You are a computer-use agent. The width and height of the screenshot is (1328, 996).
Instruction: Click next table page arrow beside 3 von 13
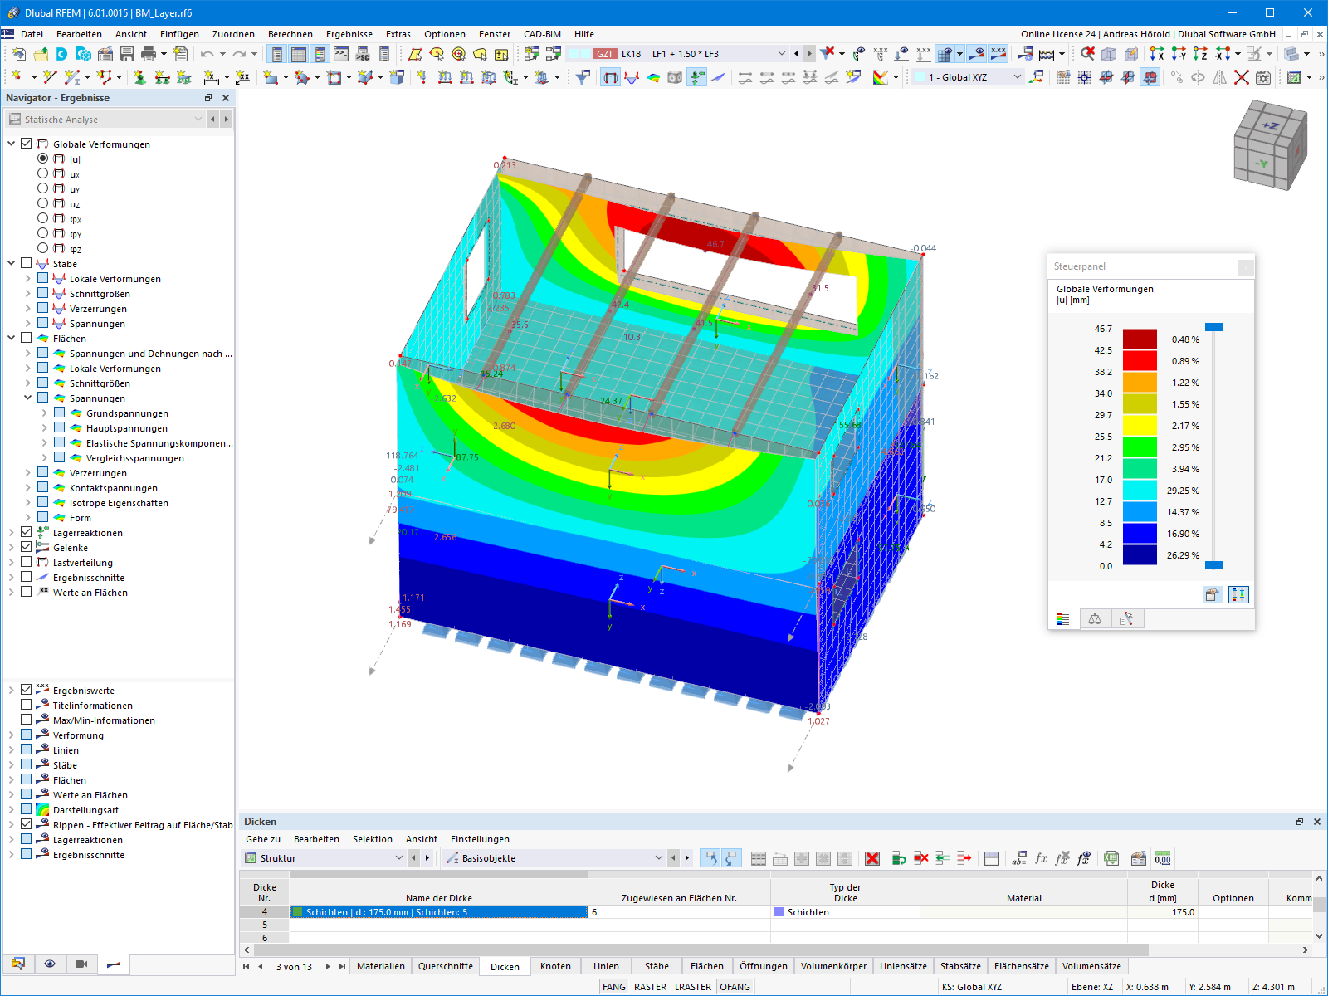[x=328, y=966]
